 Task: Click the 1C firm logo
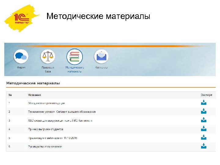tap(21, 18)
